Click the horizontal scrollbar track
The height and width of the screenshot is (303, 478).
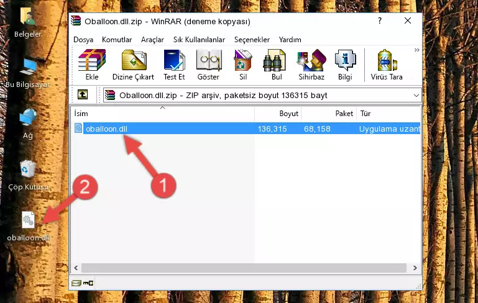point(245,268)
